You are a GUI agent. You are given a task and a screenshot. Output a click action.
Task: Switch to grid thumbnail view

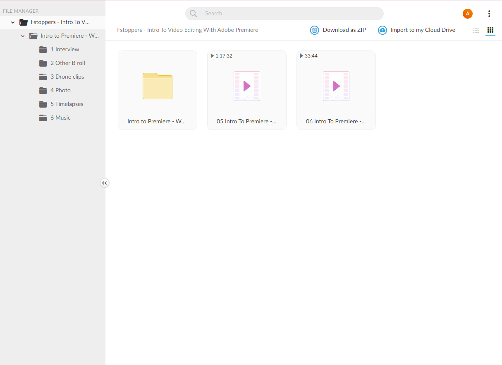coord(490,30)
